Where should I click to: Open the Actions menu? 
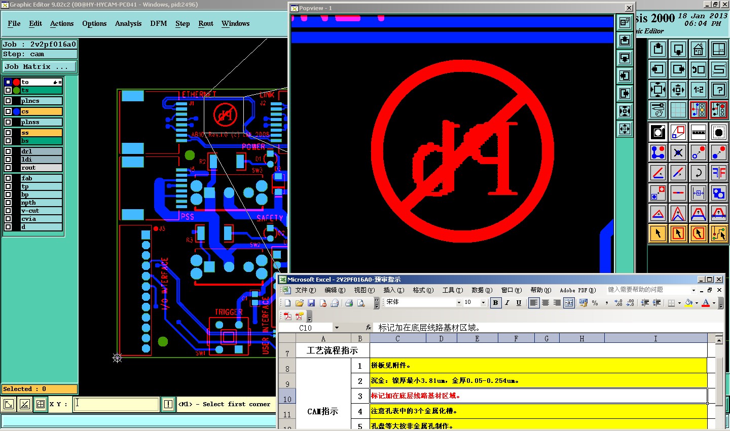62,23
